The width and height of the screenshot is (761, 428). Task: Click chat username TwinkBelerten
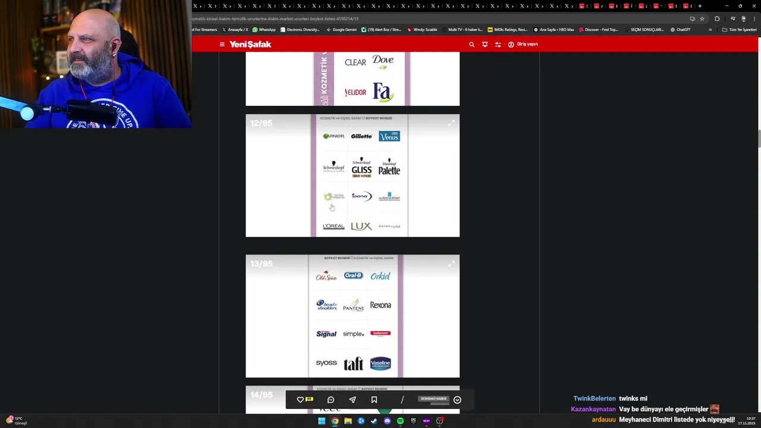[x=595, y=399]
